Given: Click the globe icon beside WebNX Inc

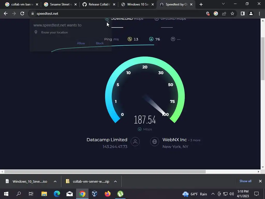Looking at the screenshot, I should click(x=155, y=142).
